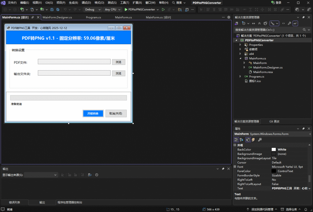Switch to the Program.cs tab
The image size is (313, 212).
[93, 17]
